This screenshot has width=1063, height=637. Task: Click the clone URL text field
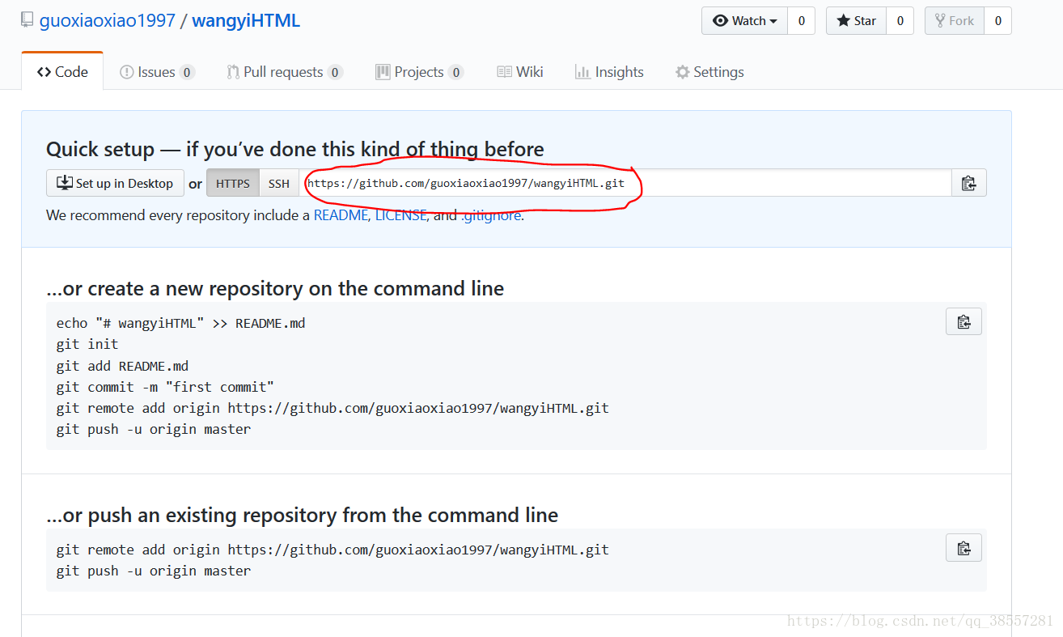[625, 183]
